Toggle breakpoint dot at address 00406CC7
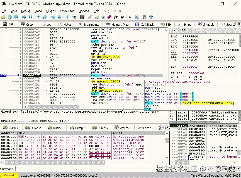This screenshot has width=241, height=178. 20,75
